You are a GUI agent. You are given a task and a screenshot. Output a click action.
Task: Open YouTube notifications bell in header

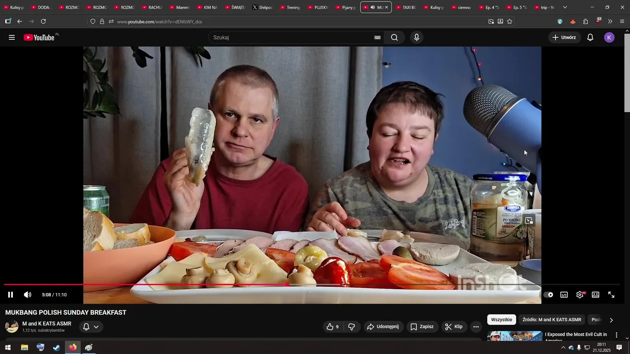pos(590,37)
